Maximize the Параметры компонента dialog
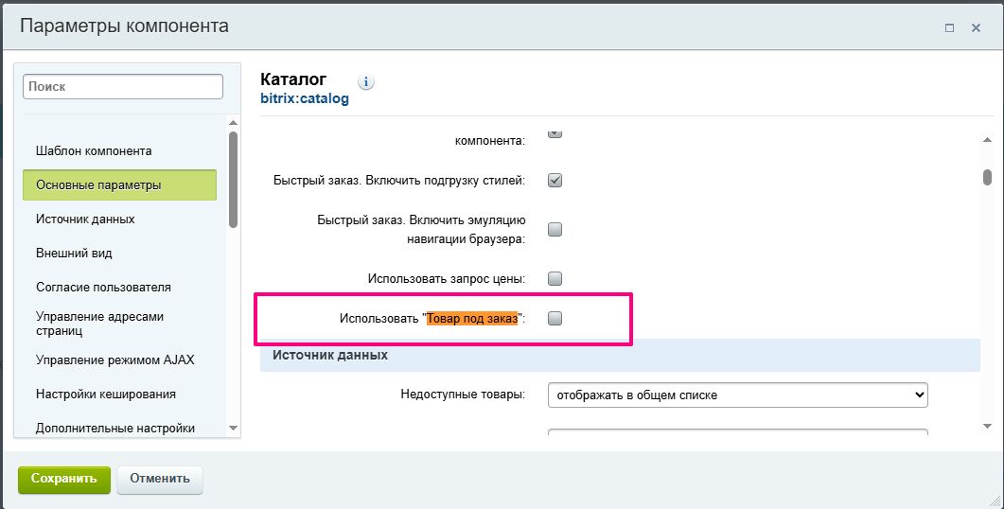The width and height of the screenshot is (1004, 509). pos(949,28)
